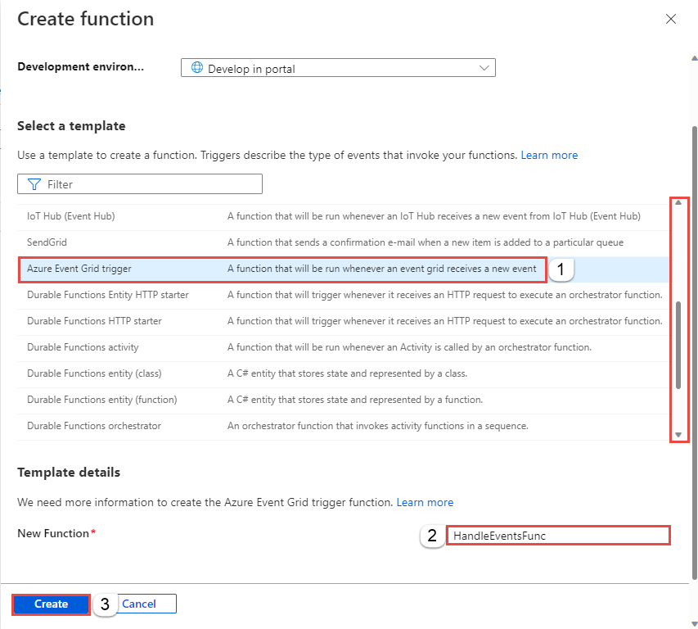Select the IoT Hub (Event Hub) template
The width and height of the screenshot is (698, 629).
click(71, 216)
